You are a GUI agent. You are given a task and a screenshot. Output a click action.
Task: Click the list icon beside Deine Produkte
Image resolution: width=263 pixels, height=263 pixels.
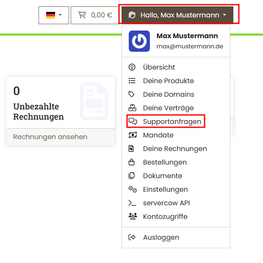tap(132, 81)
